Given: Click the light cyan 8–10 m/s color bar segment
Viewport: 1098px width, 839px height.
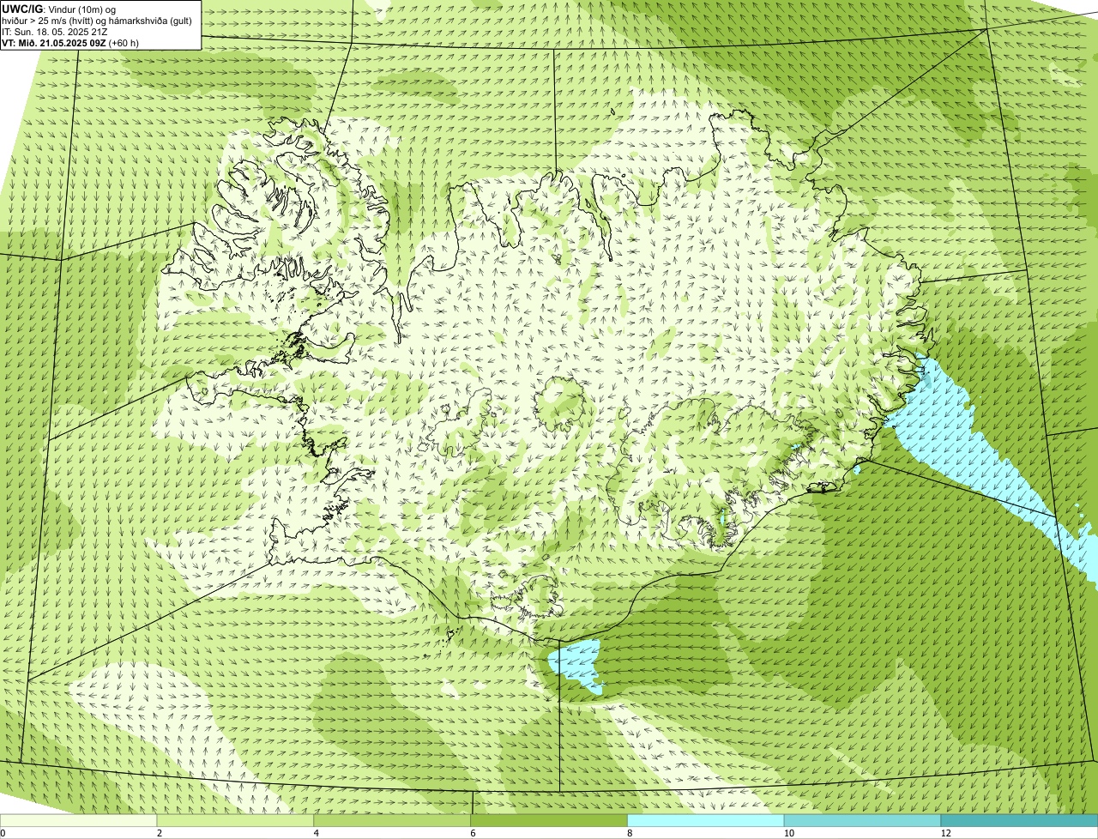Looking at the screenshot, I should point(706,820).
